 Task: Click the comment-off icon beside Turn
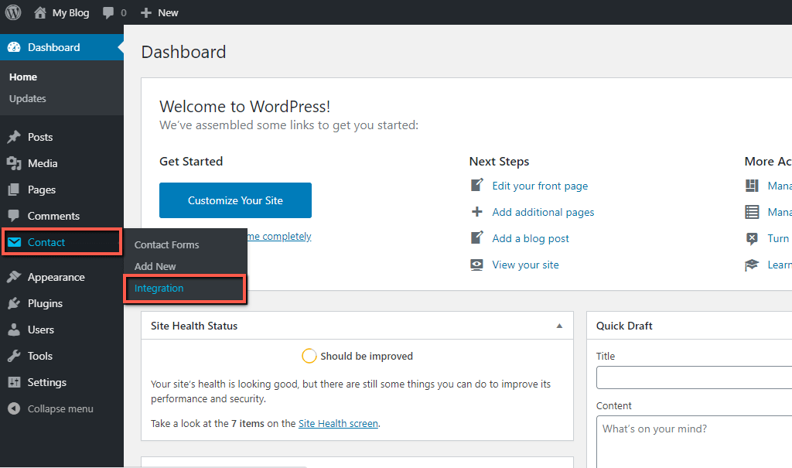pyautogui.click(x=752, y=238)
